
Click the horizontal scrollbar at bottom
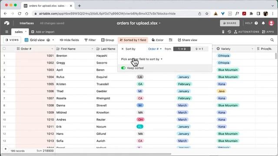pos(86,154)
